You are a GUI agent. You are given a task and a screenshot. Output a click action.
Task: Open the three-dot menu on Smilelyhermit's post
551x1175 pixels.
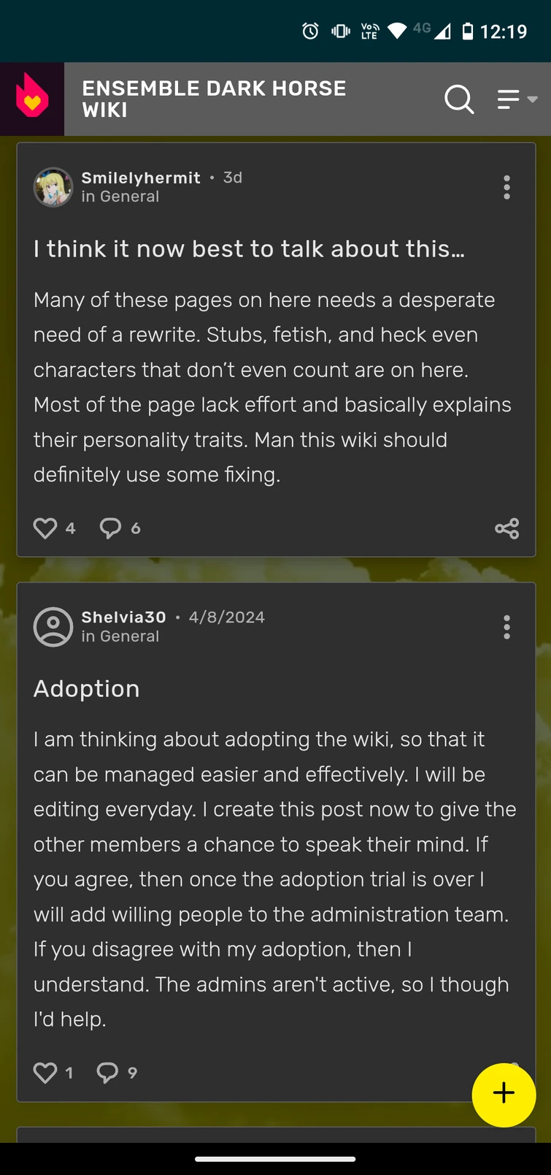coord(506,187)
